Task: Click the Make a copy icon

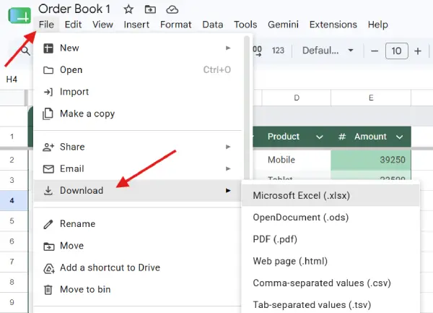Action: pyautogui.click(x=48, y=114)
